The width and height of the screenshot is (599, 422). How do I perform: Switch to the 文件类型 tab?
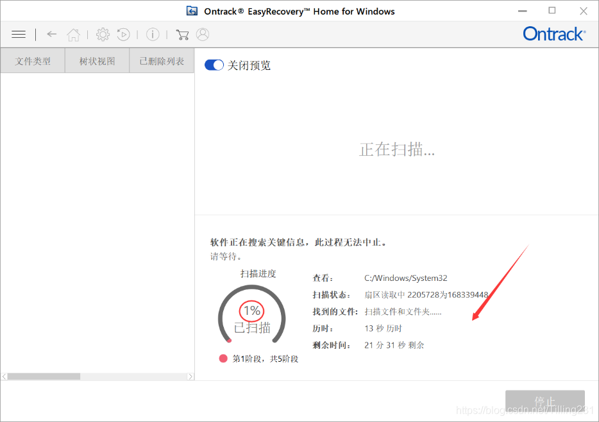point(33,61)
